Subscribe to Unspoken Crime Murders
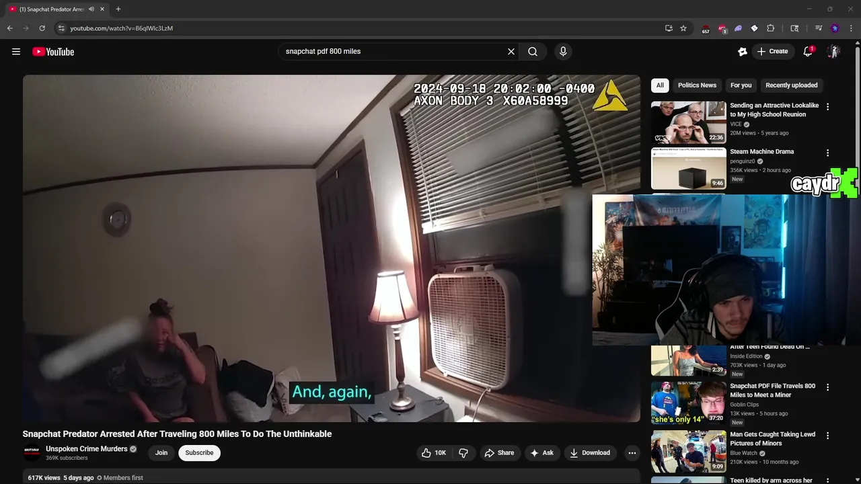861x484 pixels. tap(199, 453)
